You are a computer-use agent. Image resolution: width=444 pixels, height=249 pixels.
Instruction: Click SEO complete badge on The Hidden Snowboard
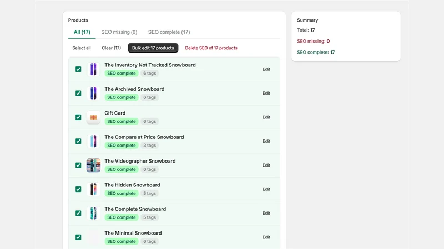pos(122,193)
